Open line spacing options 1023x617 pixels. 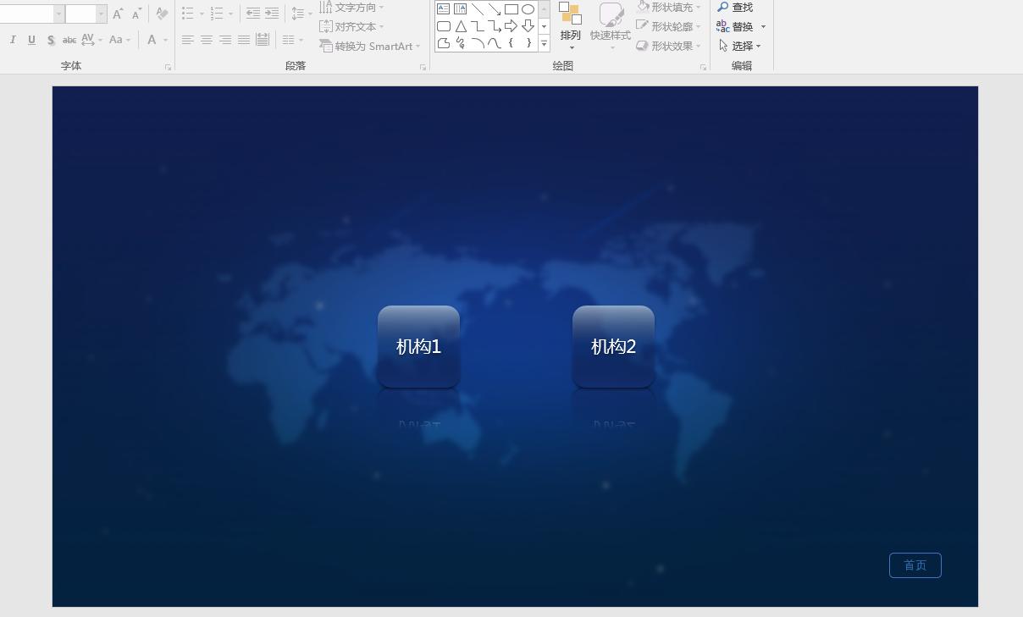(301, 14)
